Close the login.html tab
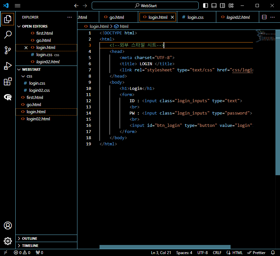 point(172,17)
